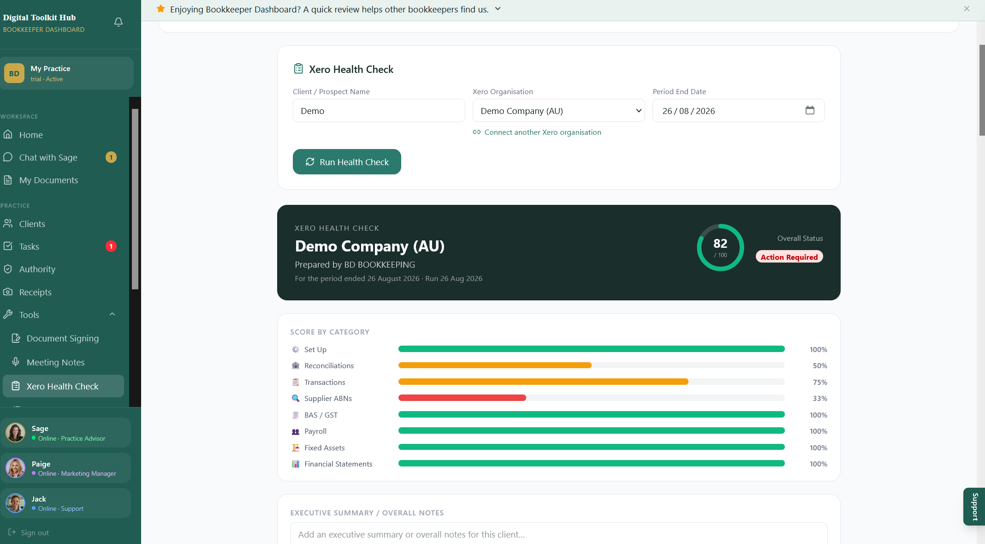Screen dimensions: 985x544
Task: Click the Xero Health Check clipboard sidebar icon
Action: pyautogui.click(x=16, y=386)
